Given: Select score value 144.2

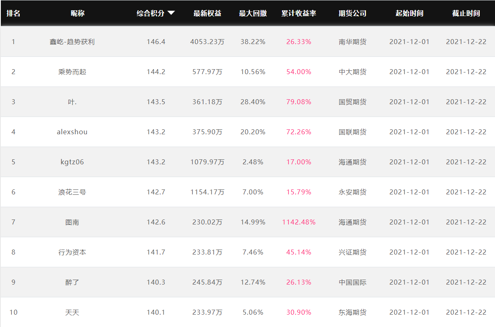Looking at the screenshot, I should point(156,72).
